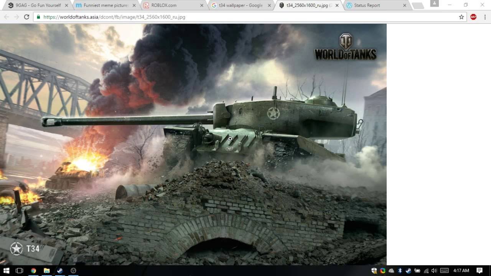Go back to the previous page
This screenshot has width=491, height=276.
(x=7, y=17)
